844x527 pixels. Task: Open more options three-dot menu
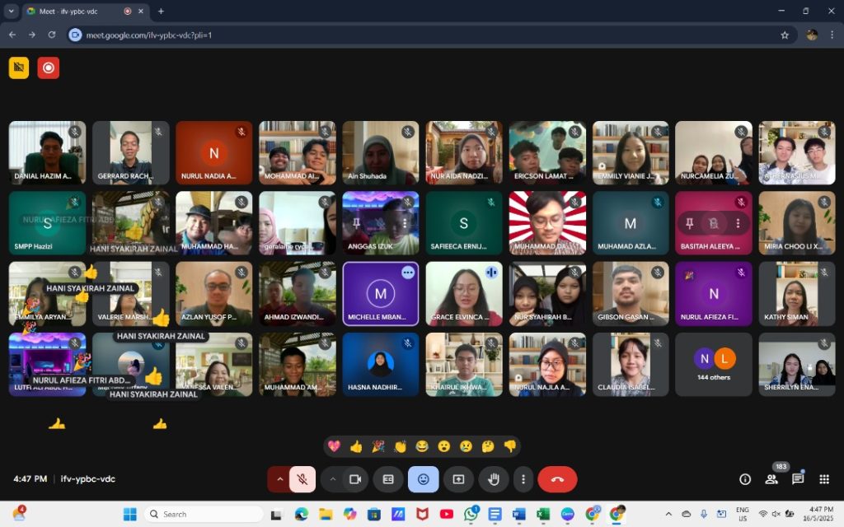[523, 479]
